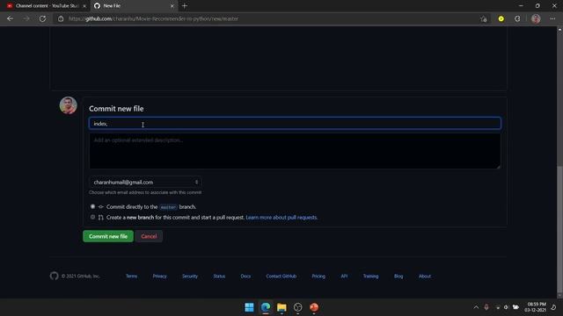Open the commit email address dropdown

[145, 182]
